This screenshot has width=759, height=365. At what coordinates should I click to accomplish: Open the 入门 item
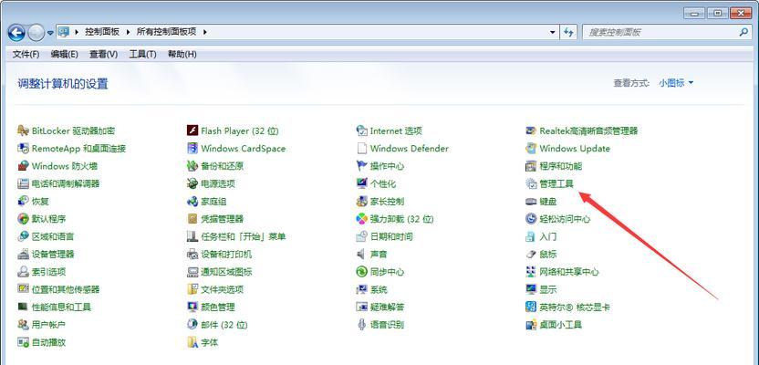coord(541,236)
